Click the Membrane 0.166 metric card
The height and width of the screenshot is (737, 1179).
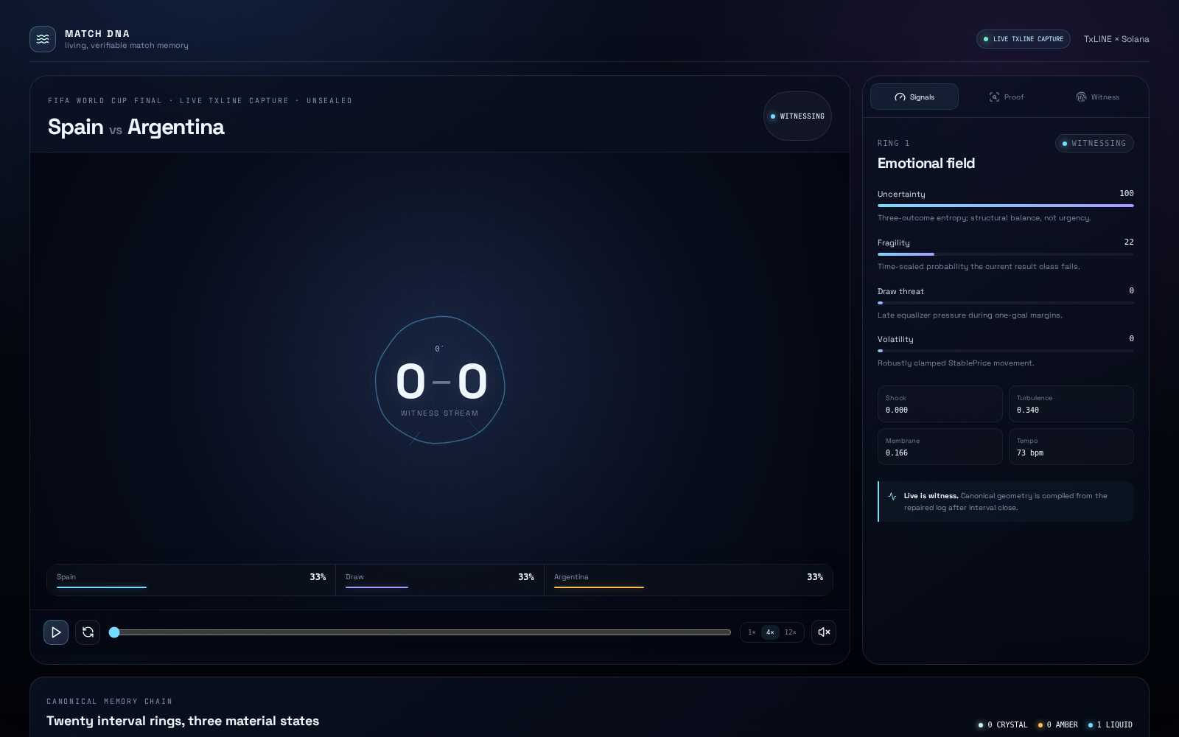(940, 447)
